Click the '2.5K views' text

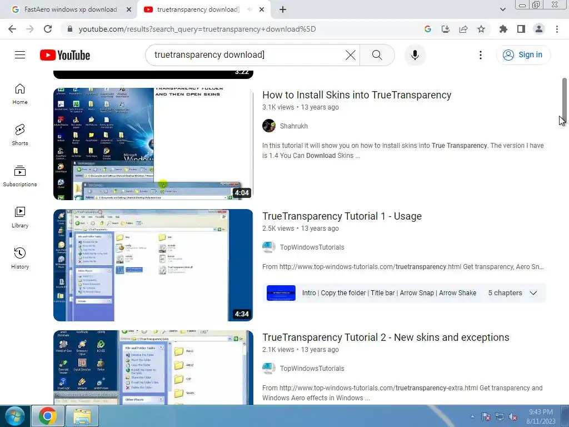278,229
